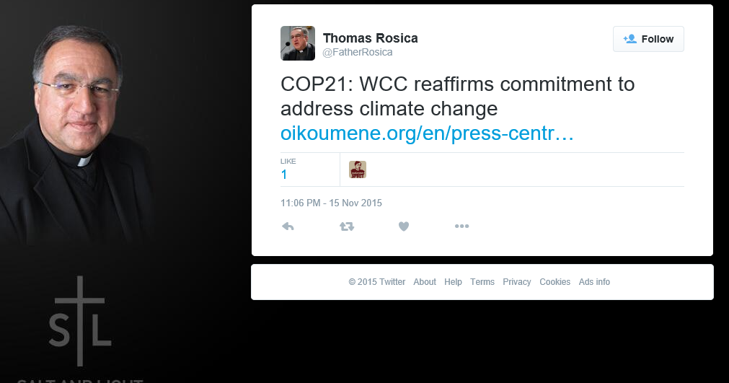
Task: Open the avatar of the user who liked
Action: click(x=358, y=170)
